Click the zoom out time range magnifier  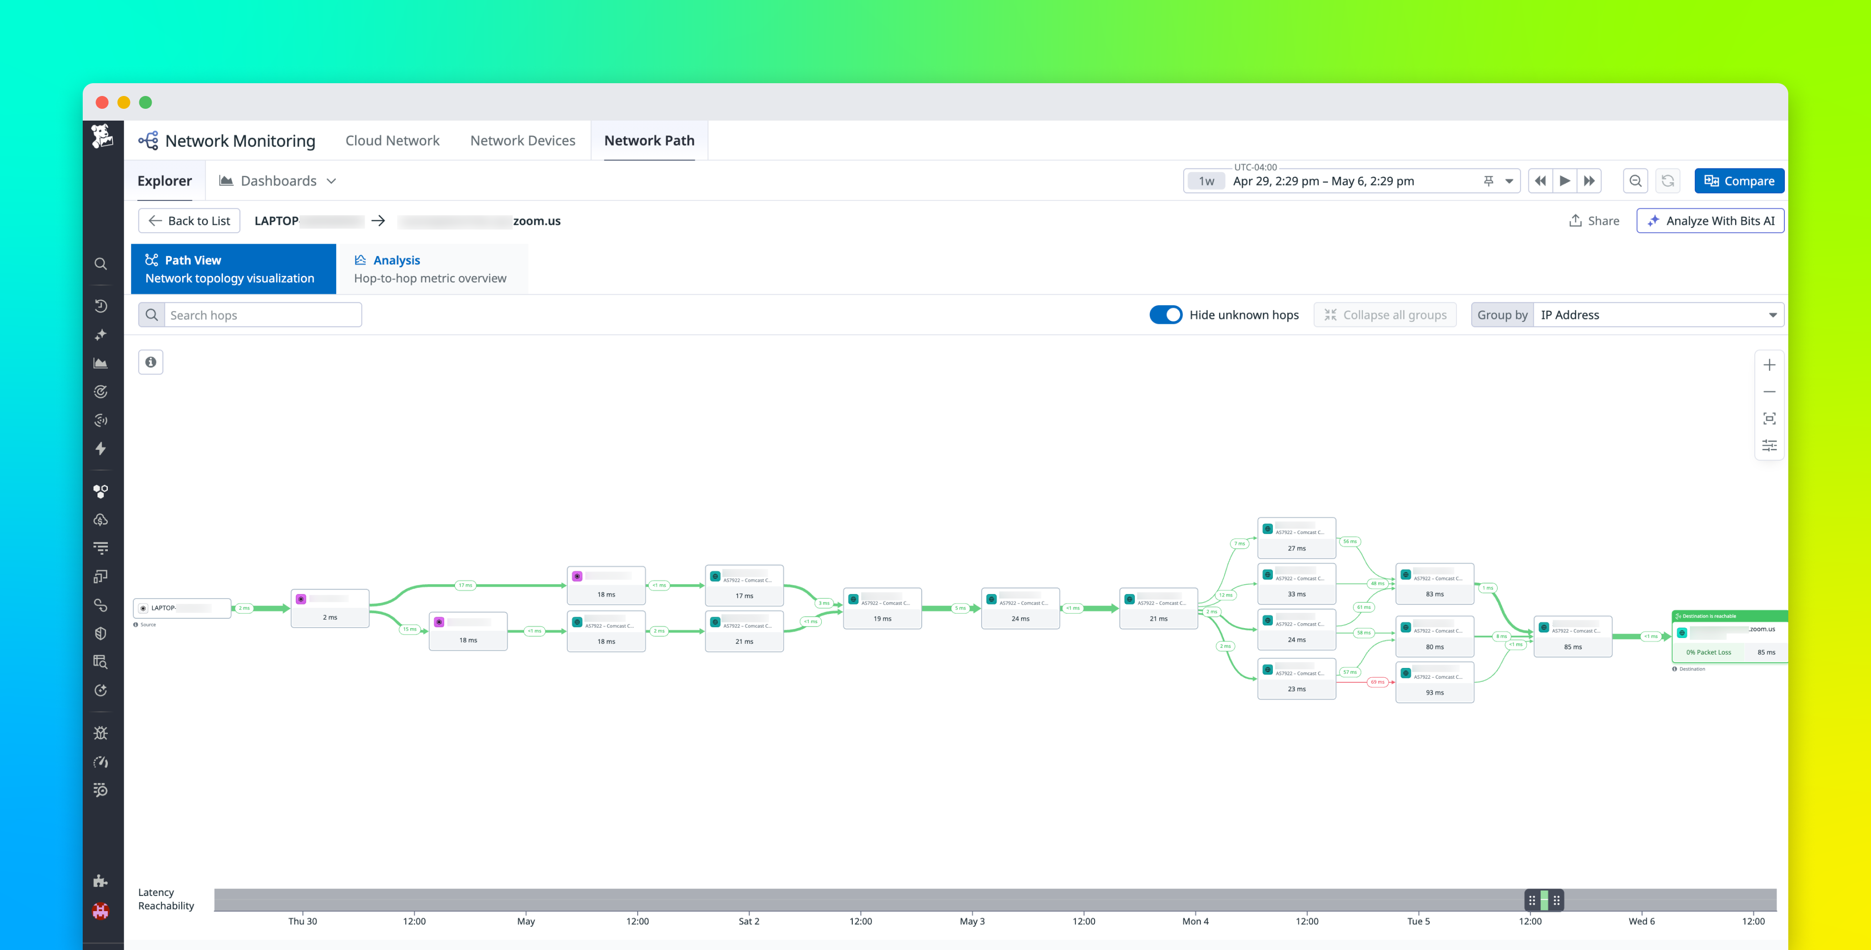(1636, 181)
